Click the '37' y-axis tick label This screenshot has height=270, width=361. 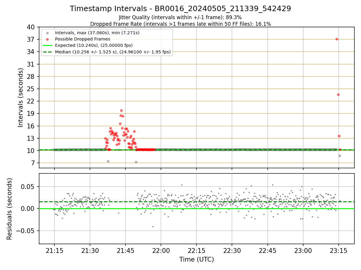(x=31, y=39)
